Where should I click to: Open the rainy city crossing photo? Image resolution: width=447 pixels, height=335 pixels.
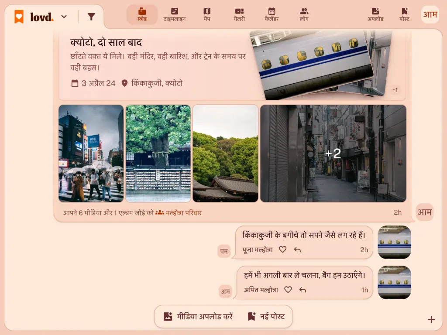click(91, 154)
